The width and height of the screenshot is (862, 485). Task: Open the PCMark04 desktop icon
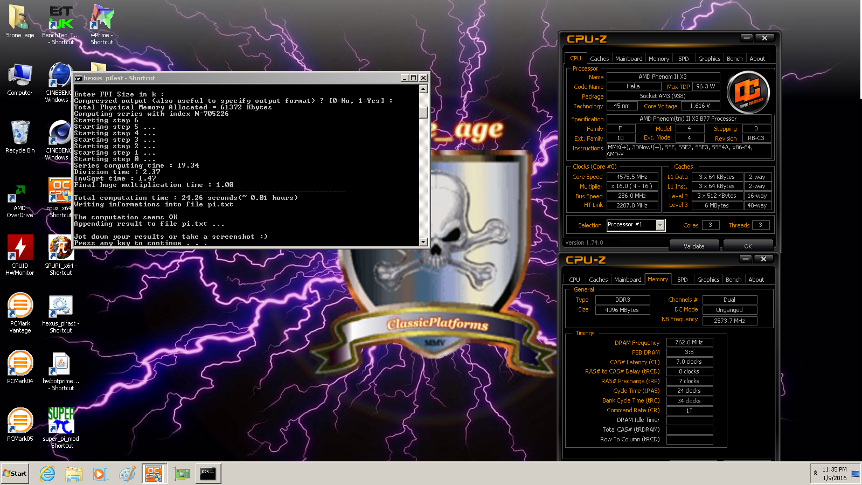click(x=20, y=367)
